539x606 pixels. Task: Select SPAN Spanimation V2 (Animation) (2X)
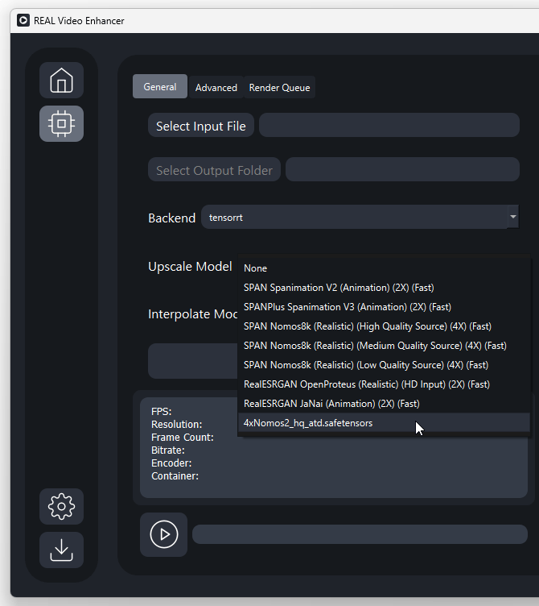pyautogui.click(x=385, y=288)
